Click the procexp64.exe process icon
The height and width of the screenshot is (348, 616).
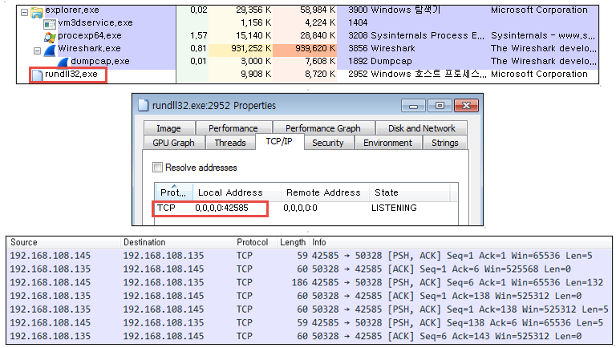(50, 37)
